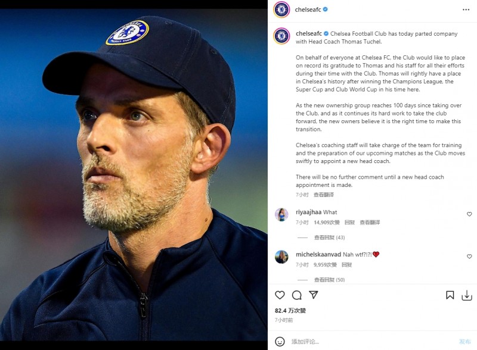Open emoji picker smiley icon

280,342
